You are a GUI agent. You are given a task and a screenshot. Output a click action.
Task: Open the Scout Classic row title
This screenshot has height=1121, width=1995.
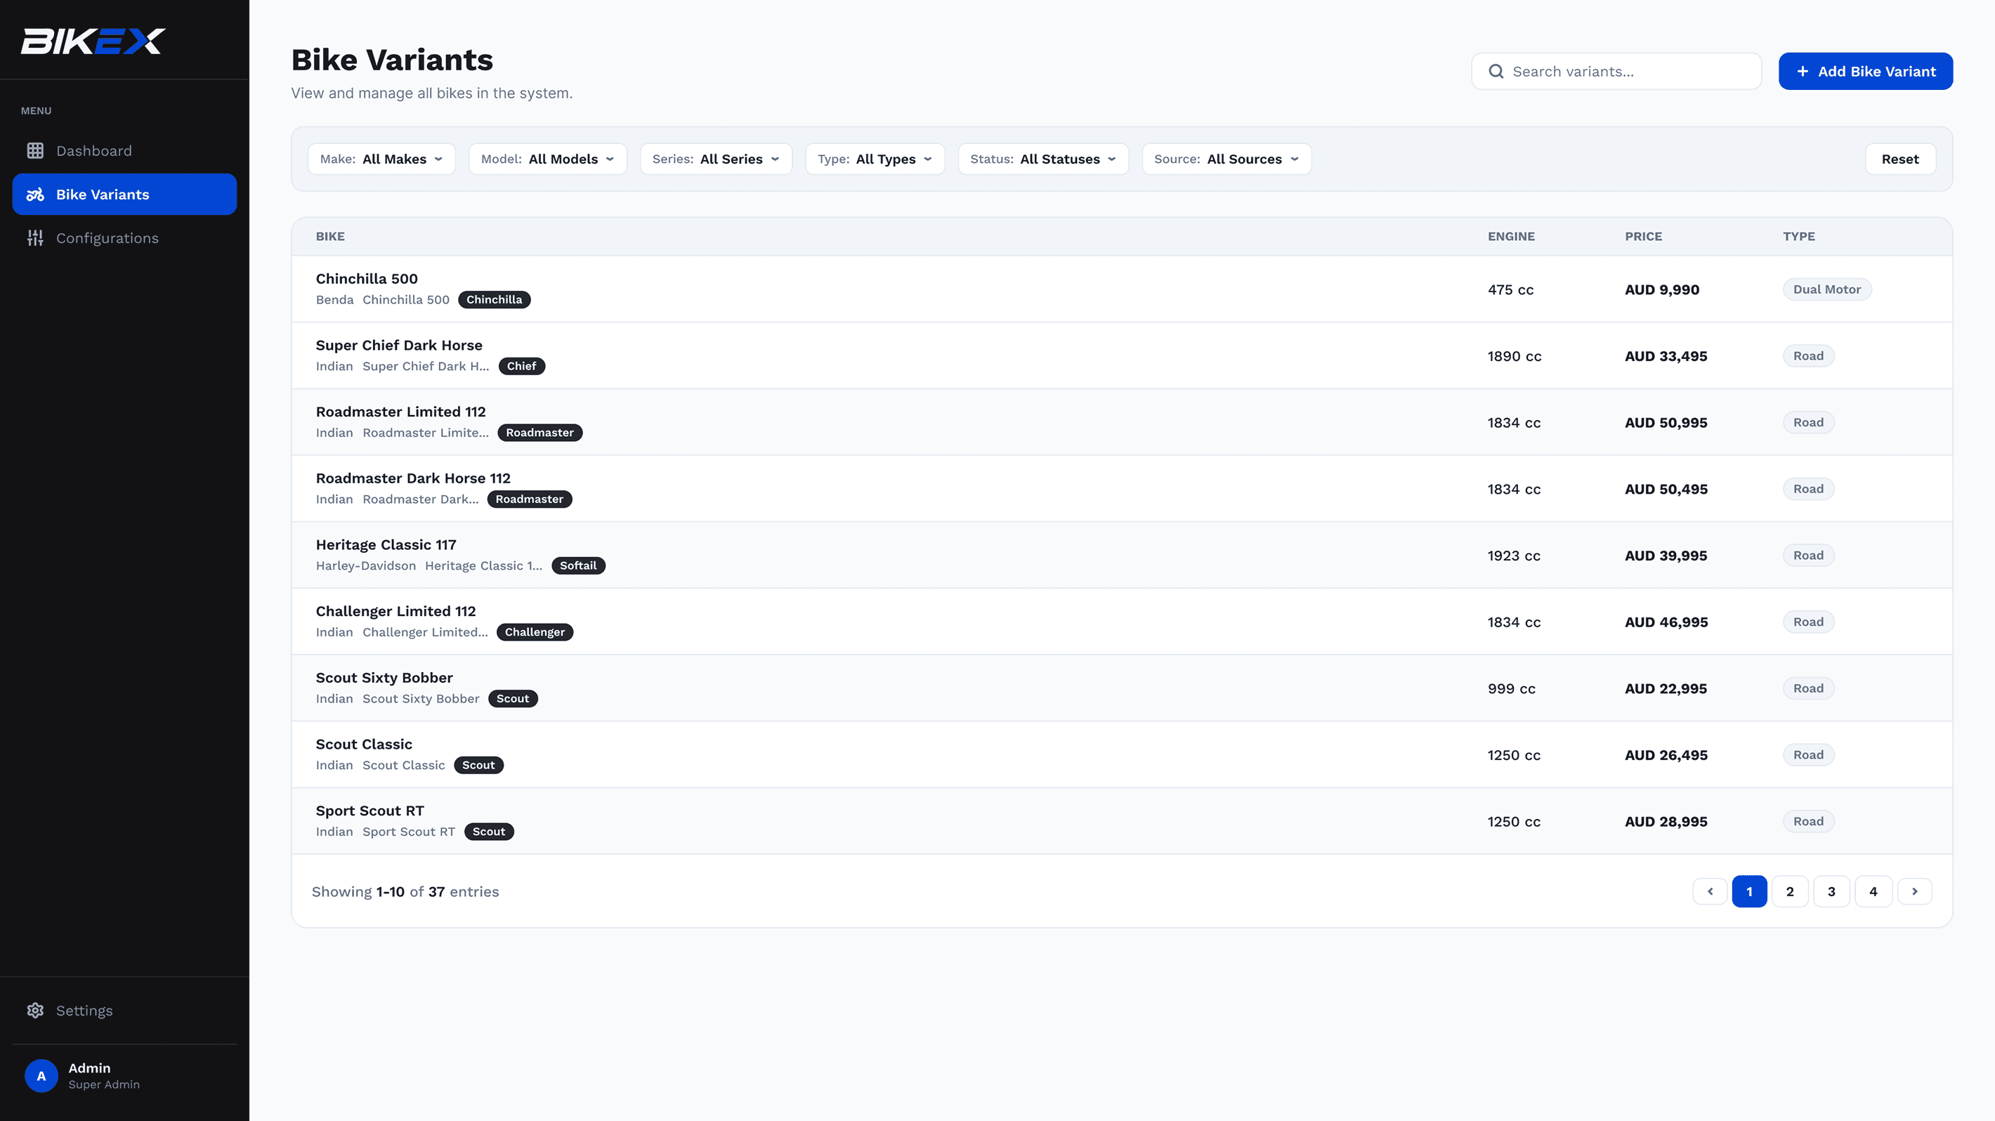click(x=364, y=744)
